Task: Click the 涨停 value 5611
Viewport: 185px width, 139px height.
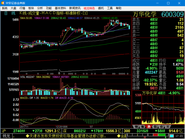Action: pos(154,88)
